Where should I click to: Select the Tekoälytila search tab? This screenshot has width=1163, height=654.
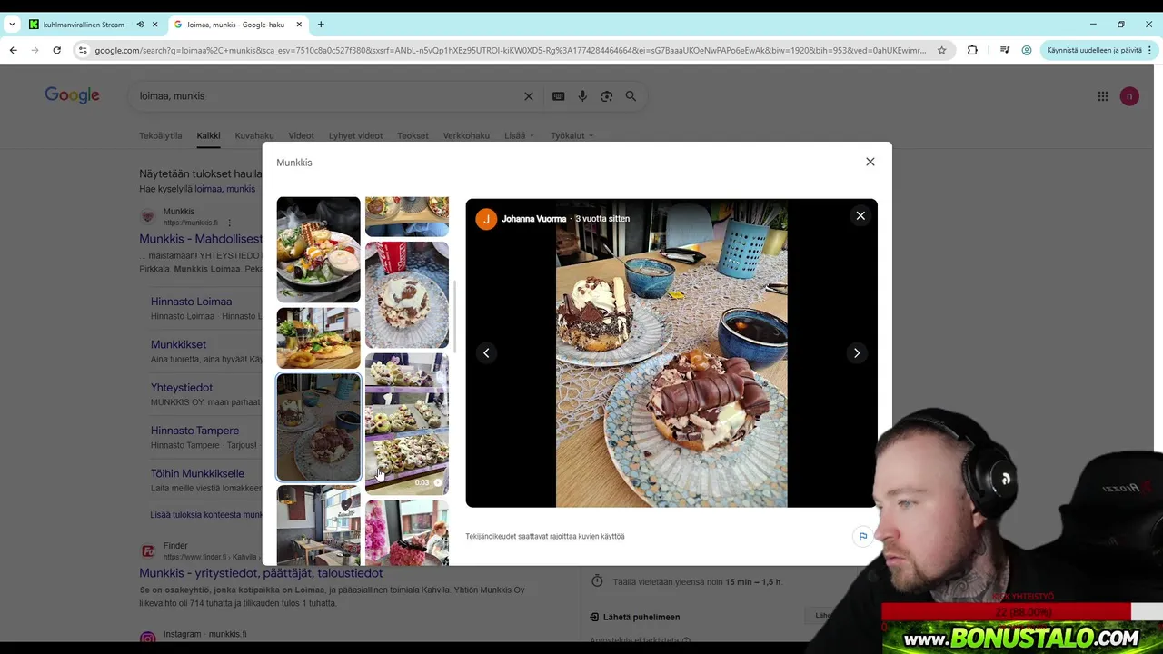point(160,135)
